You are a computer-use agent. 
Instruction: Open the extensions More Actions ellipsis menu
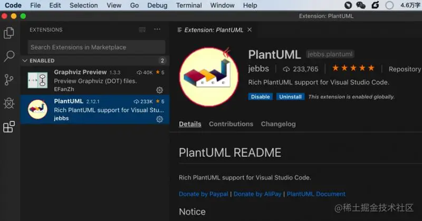pyautogui.click(x=157, y=29)
